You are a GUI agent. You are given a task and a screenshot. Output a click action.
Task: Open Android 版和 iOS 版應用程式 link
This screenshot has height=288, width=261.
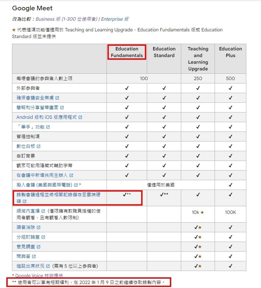coord(47,117)
